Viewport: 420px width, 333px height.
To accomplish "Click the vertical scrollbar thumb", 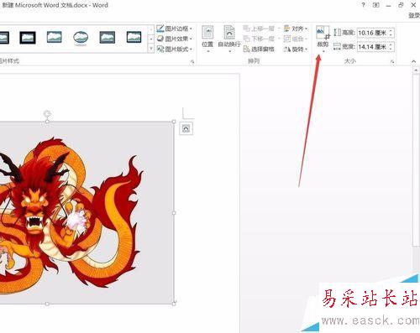I will click(x=416, y=161).
